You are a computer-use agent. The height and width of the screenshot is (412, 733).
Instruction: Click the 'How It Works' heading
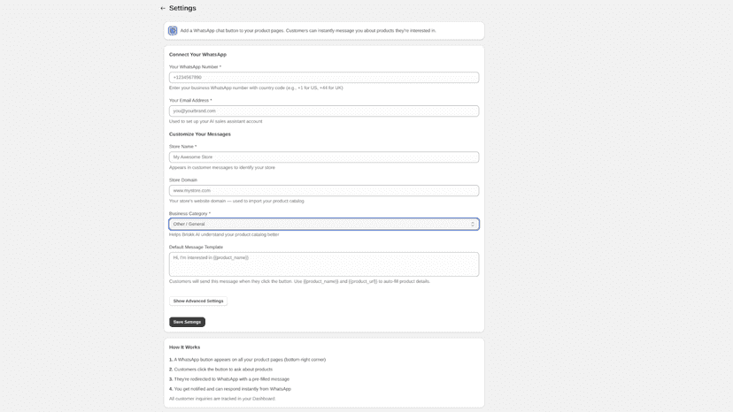[x=185, y=347]
